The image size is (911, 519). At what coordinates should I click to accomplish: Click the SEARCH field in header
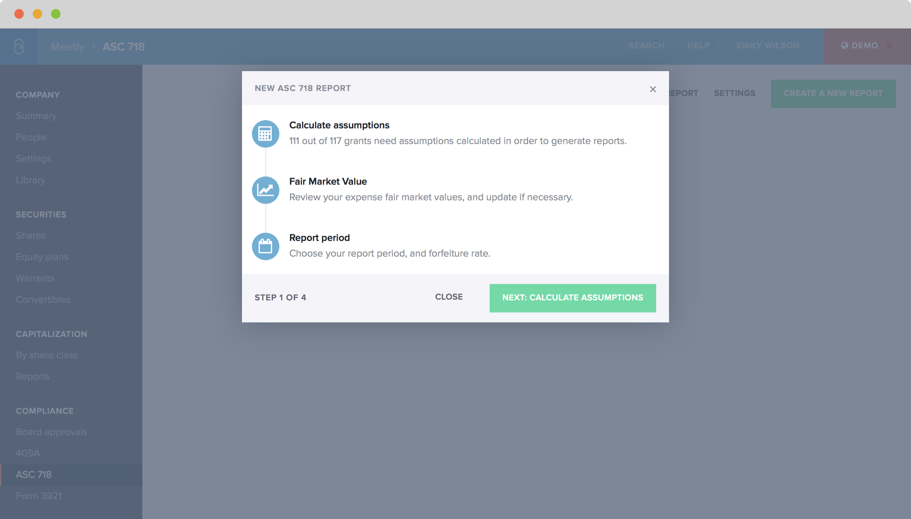[x=646, y=46]
